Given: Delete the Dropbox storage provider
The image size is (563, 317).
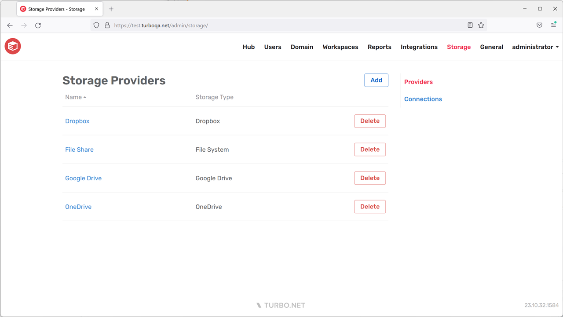Looking at the screenshot, I should click(369, 121).
